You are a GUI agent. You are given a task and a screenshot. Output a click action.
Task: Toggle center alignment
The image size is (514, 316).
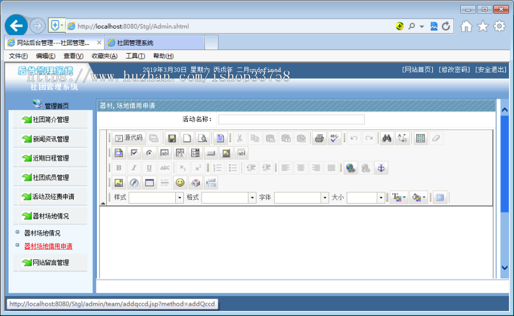[x=300, y=168]
